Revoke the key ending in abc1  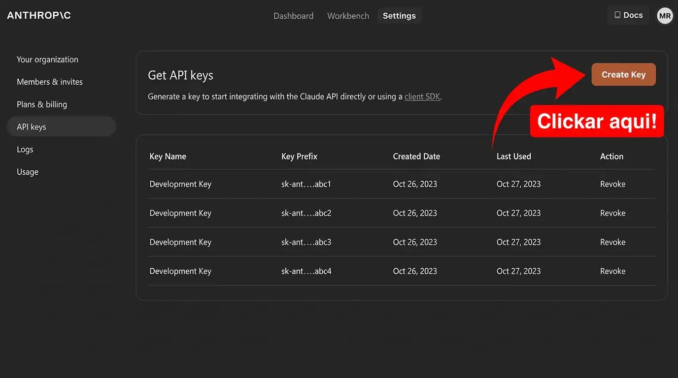[x=612, y=184]
